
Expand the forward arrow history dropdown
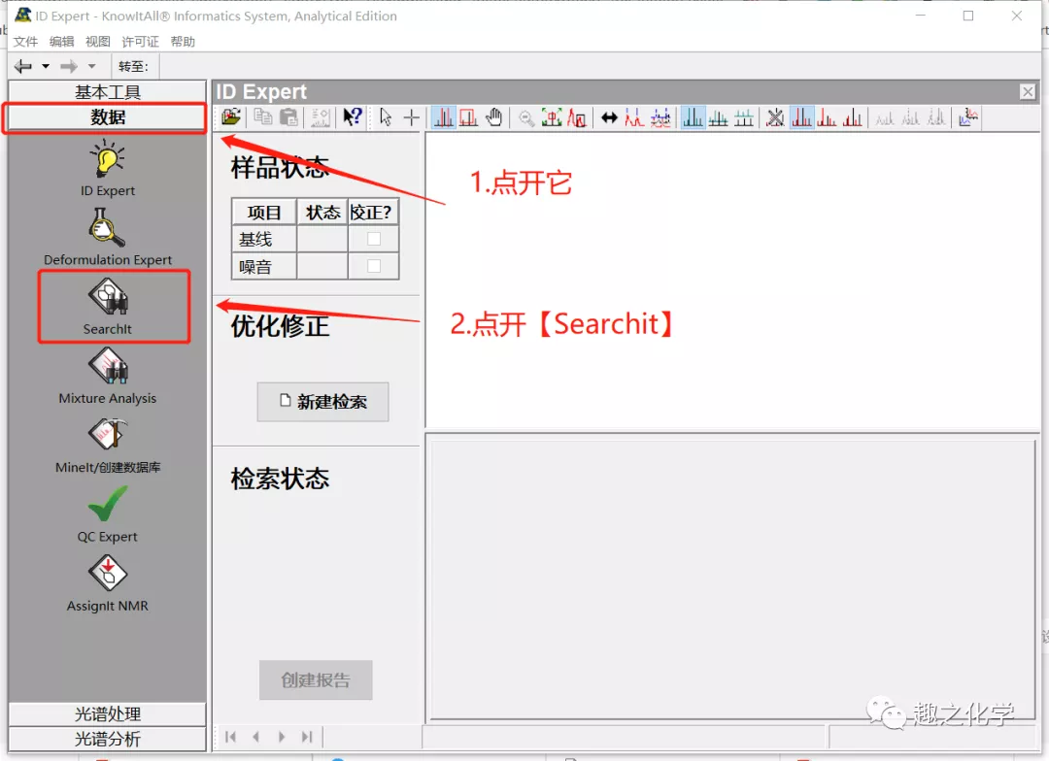91,66
